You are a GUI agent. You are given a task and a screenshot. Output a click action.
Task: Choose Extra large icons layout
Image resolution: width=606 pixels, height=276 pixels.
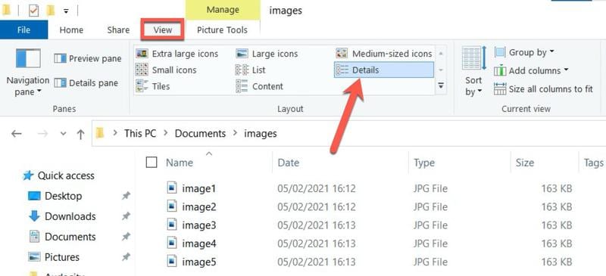[x=177, y=54]
